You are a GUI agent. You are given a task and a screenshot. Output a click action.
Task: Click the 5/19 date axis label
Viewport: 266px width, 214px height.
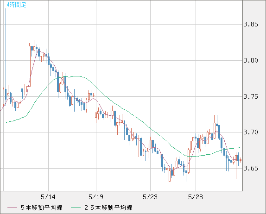[x=96, y=197]
